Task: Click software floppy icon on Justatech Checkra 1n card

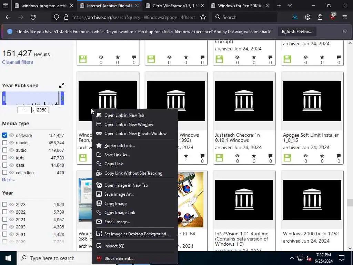Action: tap(219, 158)
